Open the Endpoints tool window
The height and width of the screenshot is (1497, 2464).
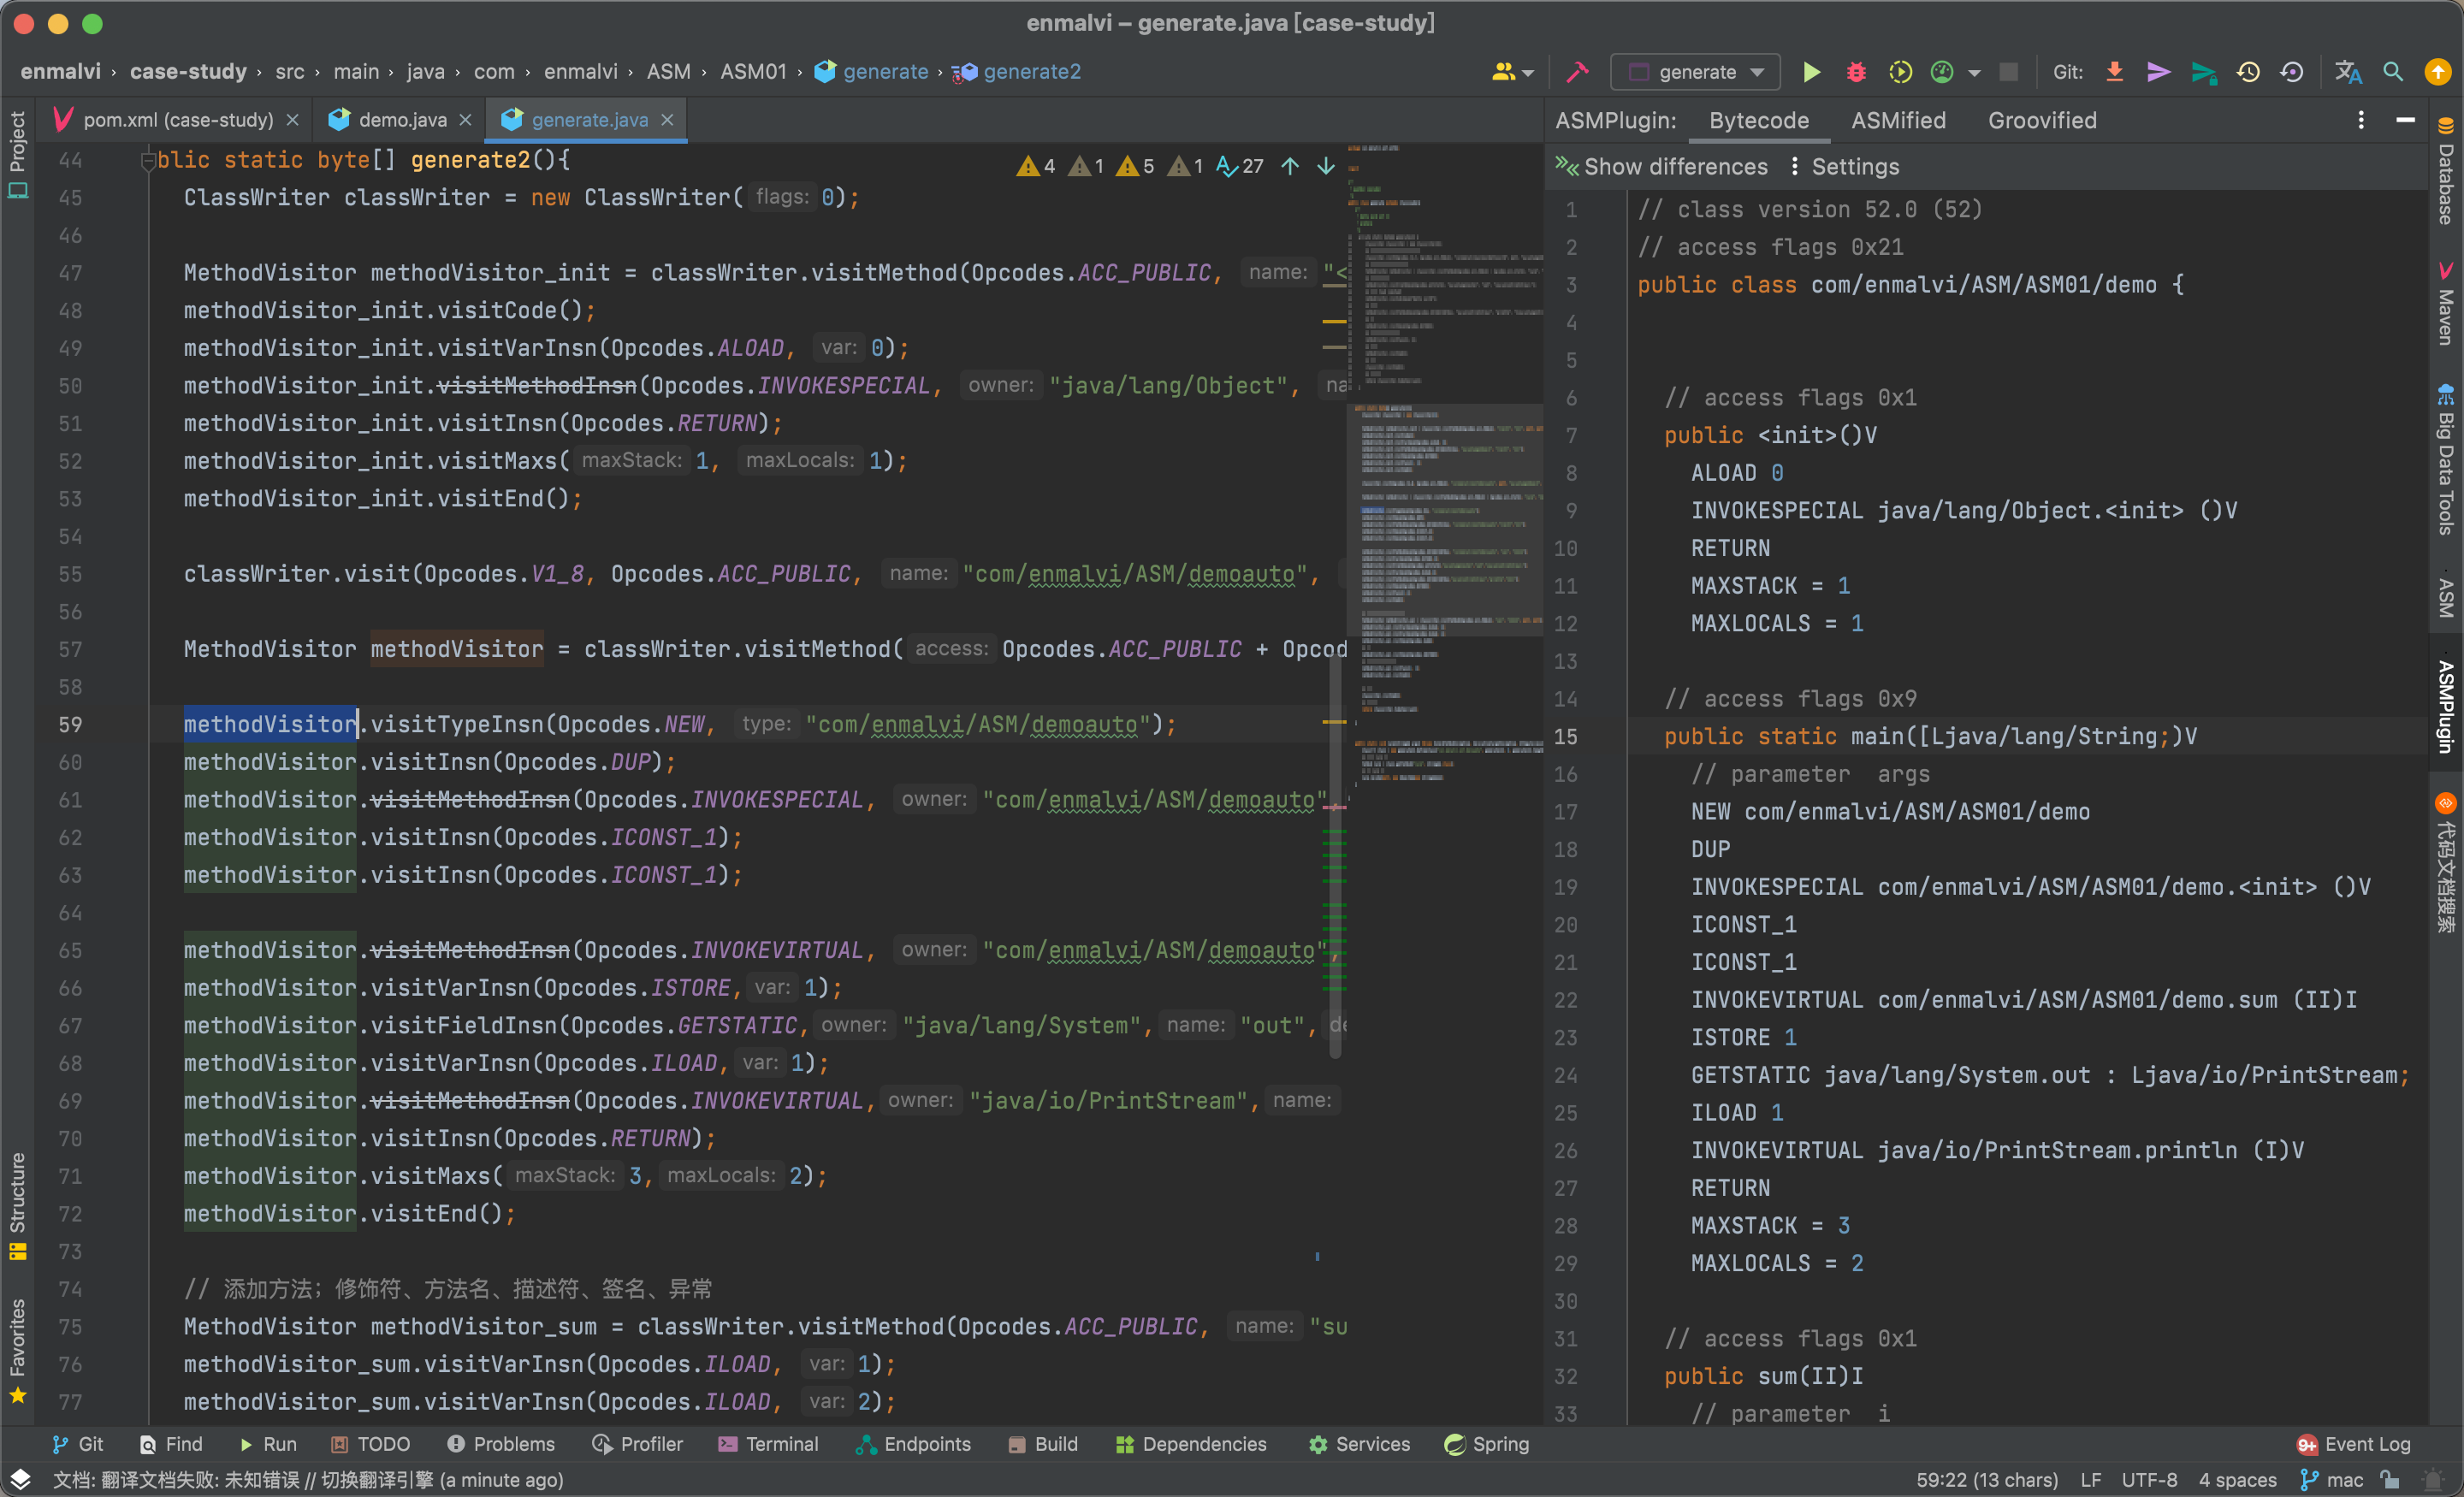click(914, 1444)
